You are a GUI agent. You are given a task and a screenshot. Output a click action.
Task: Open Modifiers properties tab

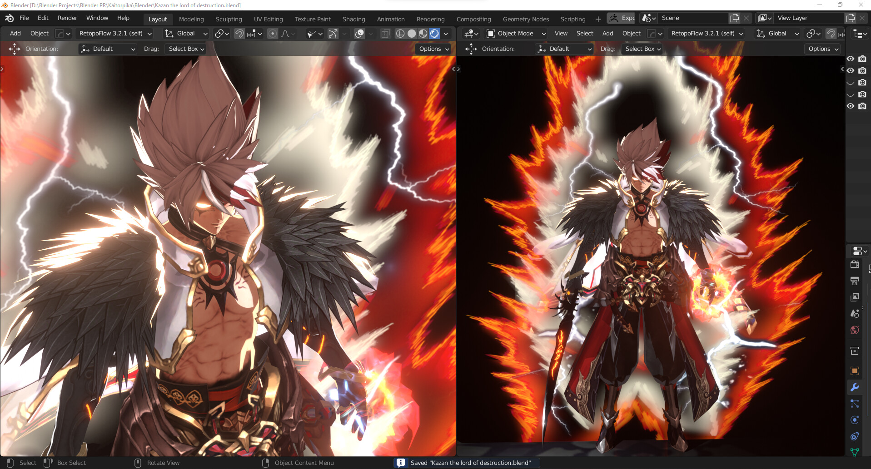click(x=855, y=387)
